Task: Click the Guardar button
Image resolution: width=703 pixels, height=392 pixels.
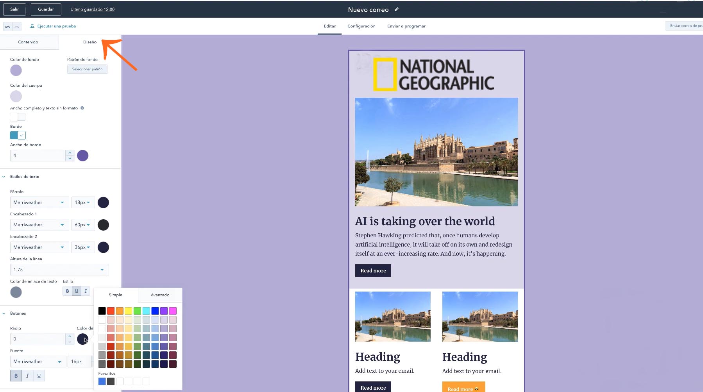Action: pyautogui.click(x=46, y=9)
